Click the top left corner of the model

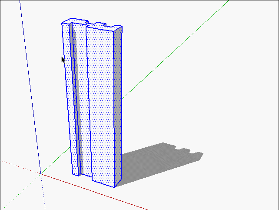point(62,22)
